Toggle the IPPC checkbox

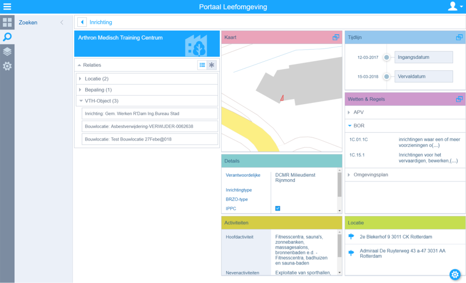pos(278,208)
